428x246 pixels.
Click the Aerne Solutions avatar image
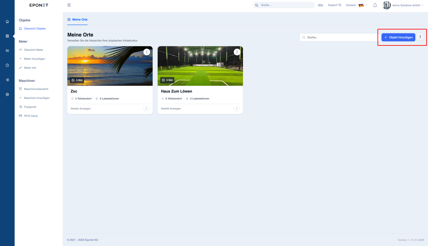pos(387,5)
